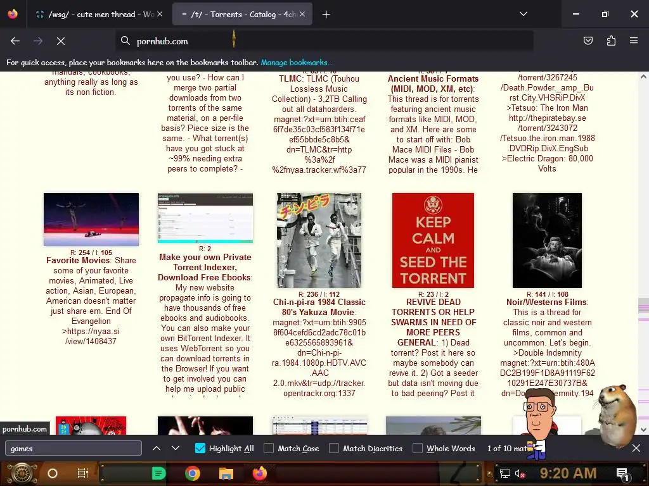Close the find bar with X
The width and height of the screenshot is (649, 486).
[x=636, y=448]
